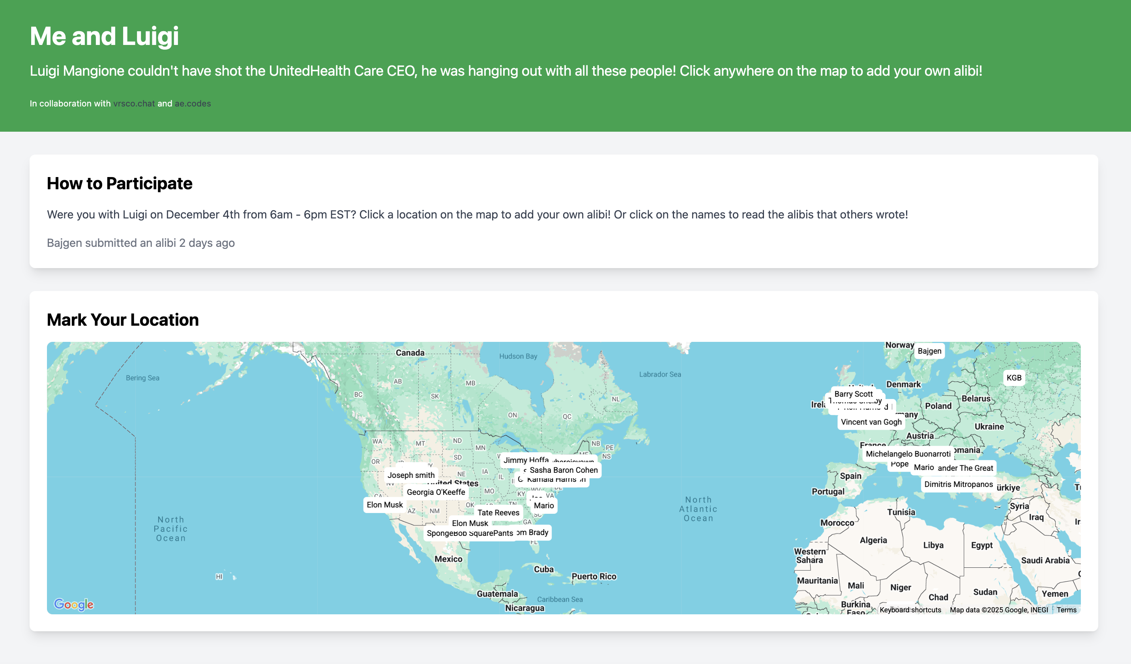Open the KGB alibi marker
This screenshot has width=1131, height=664.
pos(1013,377)
